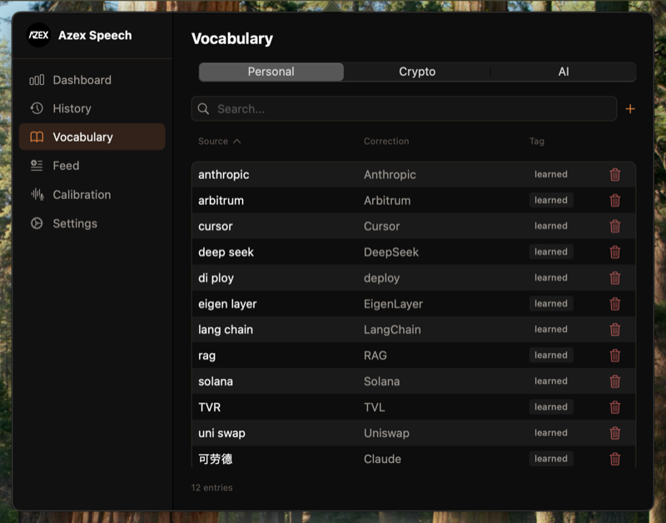Delete the lang chain entry
Viewport: 666px width, 523px height.
[x=614, y=330]
